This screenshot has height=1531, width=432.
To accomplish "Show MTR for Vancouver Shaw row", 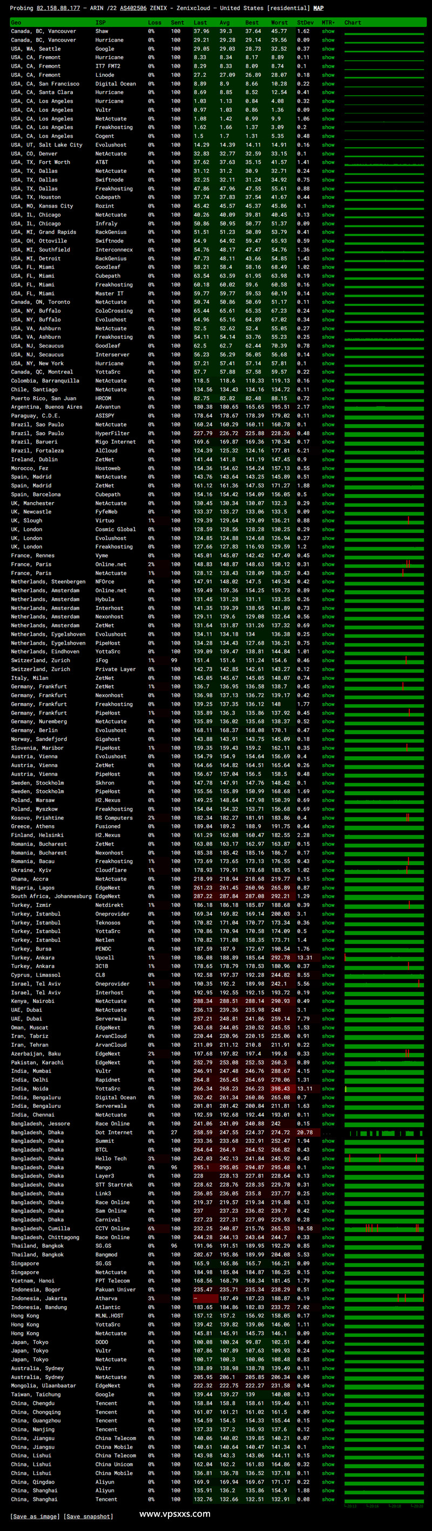I will pyautogui.click(x=328, y=31).
